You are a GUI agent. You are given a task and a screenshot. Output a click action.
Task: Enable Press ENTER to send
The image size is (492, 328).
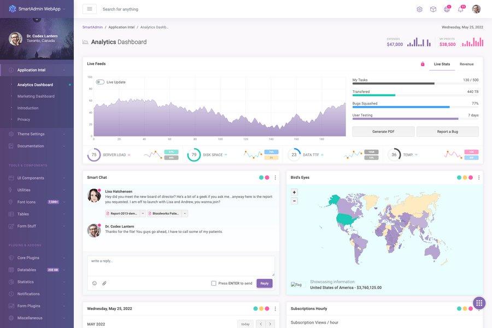click(x=212, y=282)
